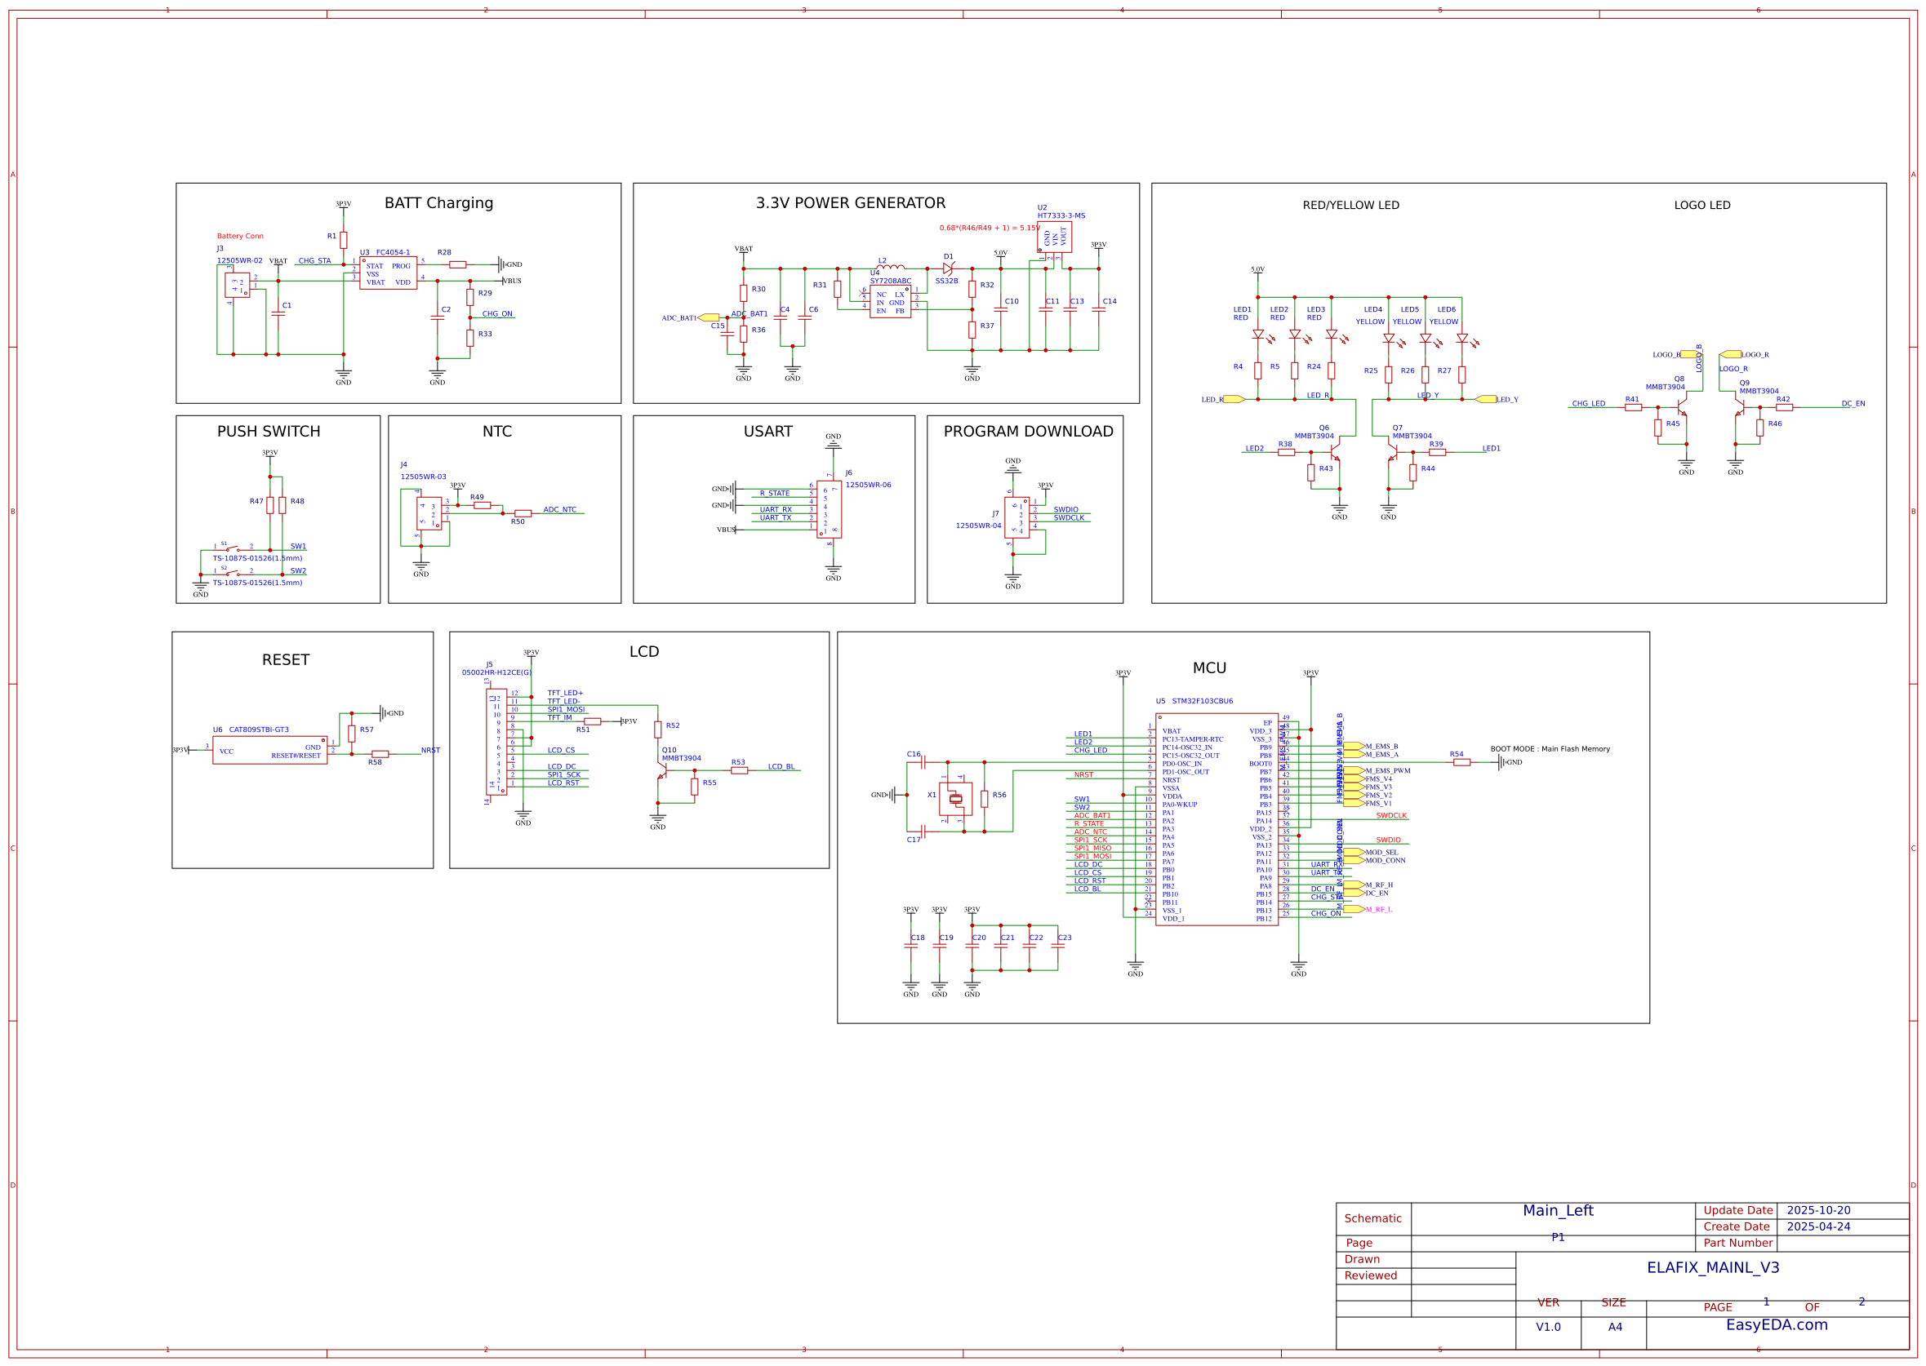
Task: Select capacitor C18 symbol
Action: point(910,947)
